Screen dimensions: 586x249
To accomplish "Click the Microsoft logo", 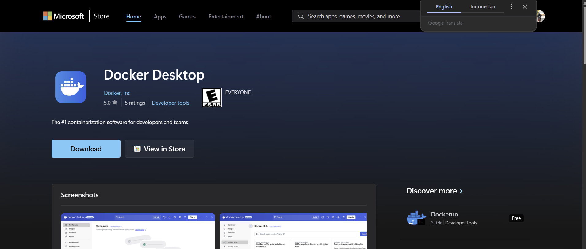I will pyautogui.click(x=63, y=16).
